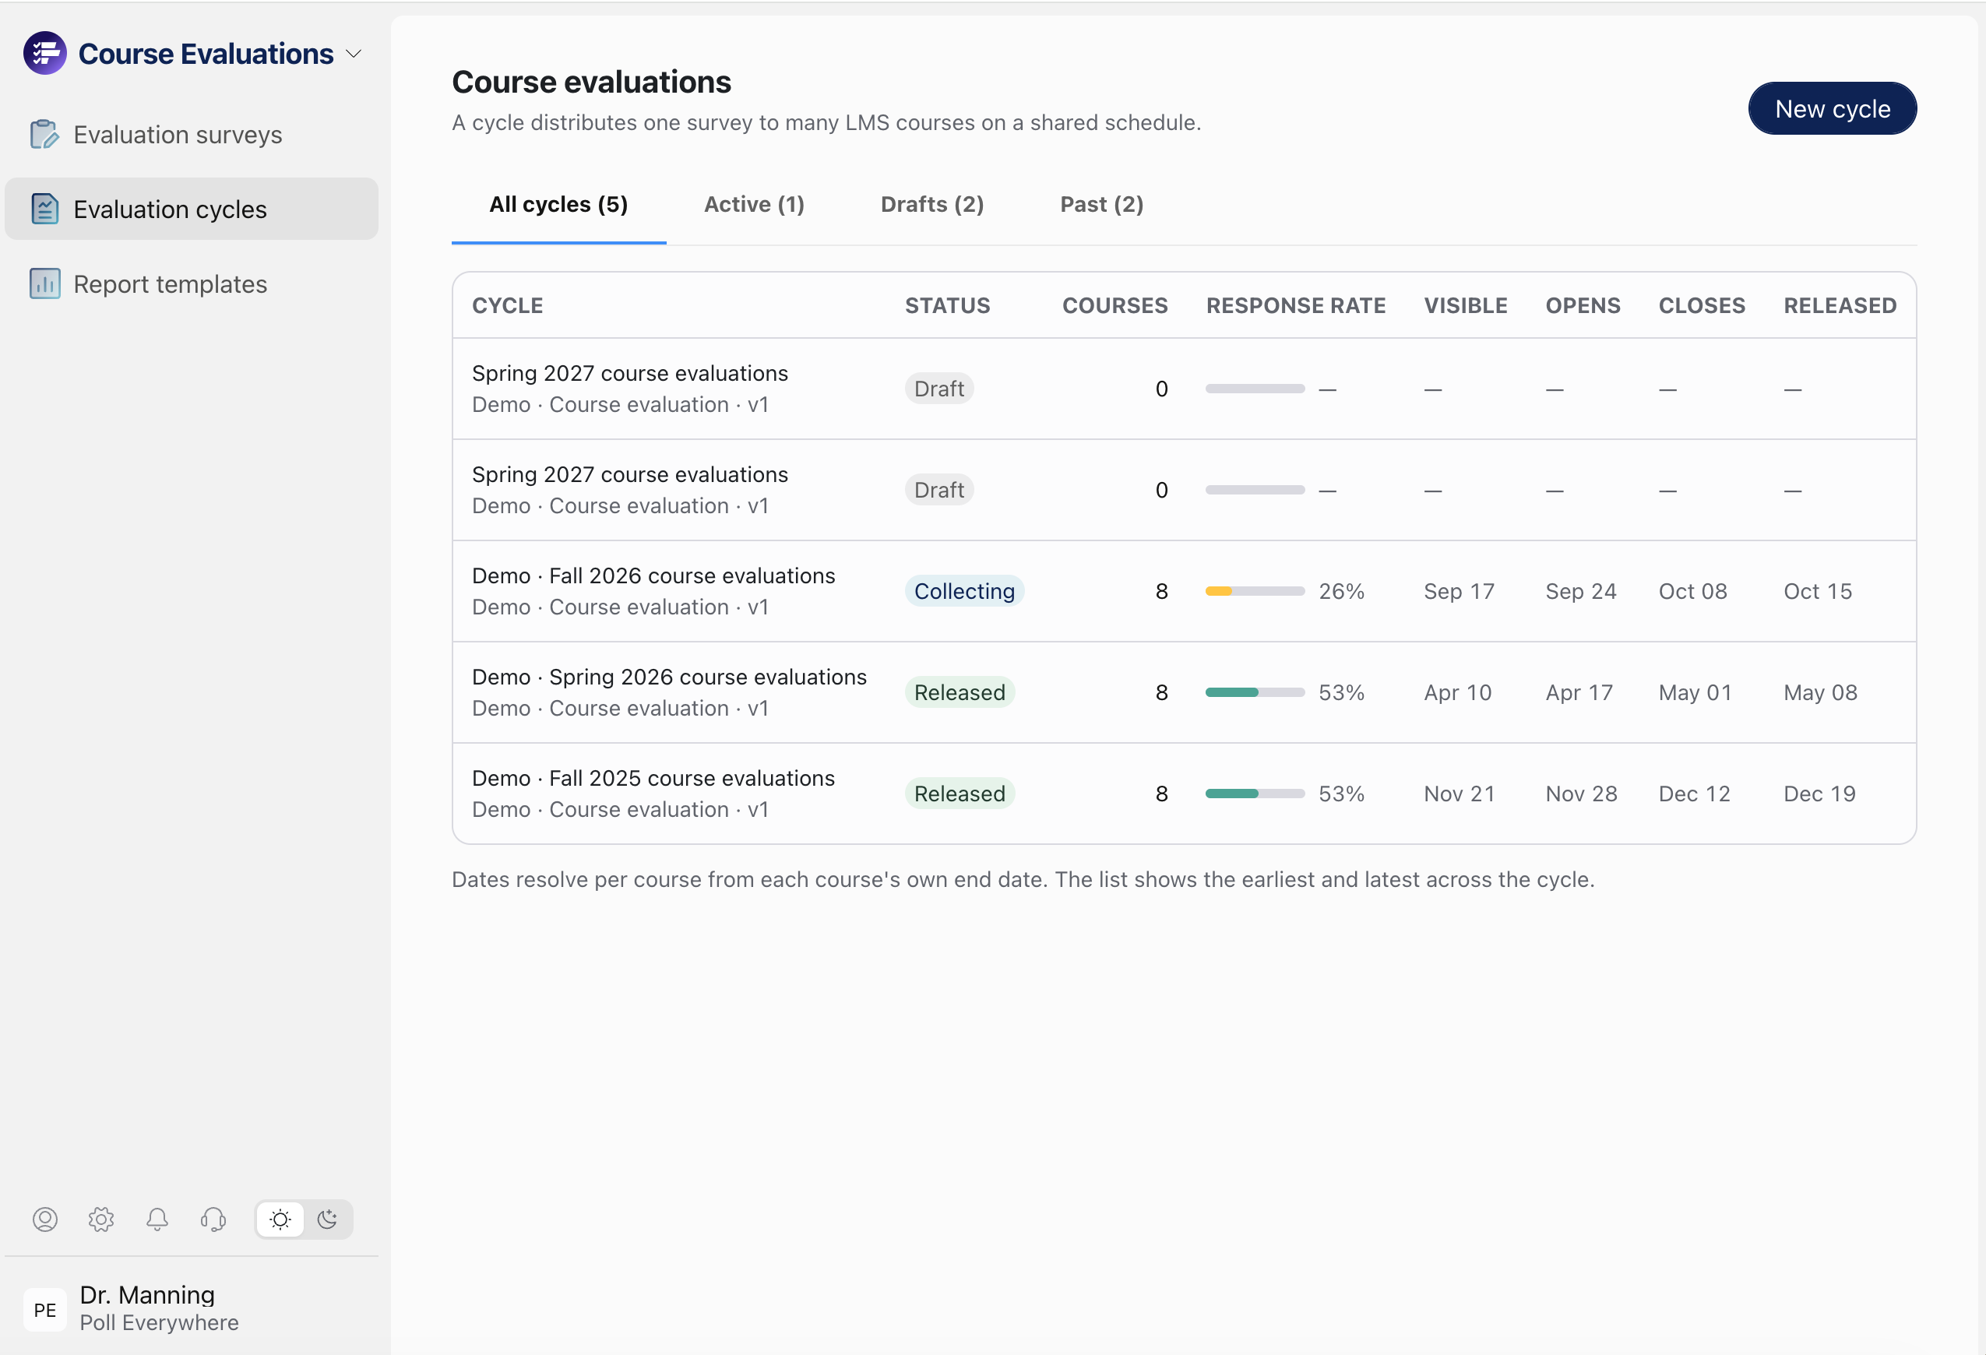The image size is (1986, 1355).
Task: Open the user profile icon
Action: [45, 1219]
